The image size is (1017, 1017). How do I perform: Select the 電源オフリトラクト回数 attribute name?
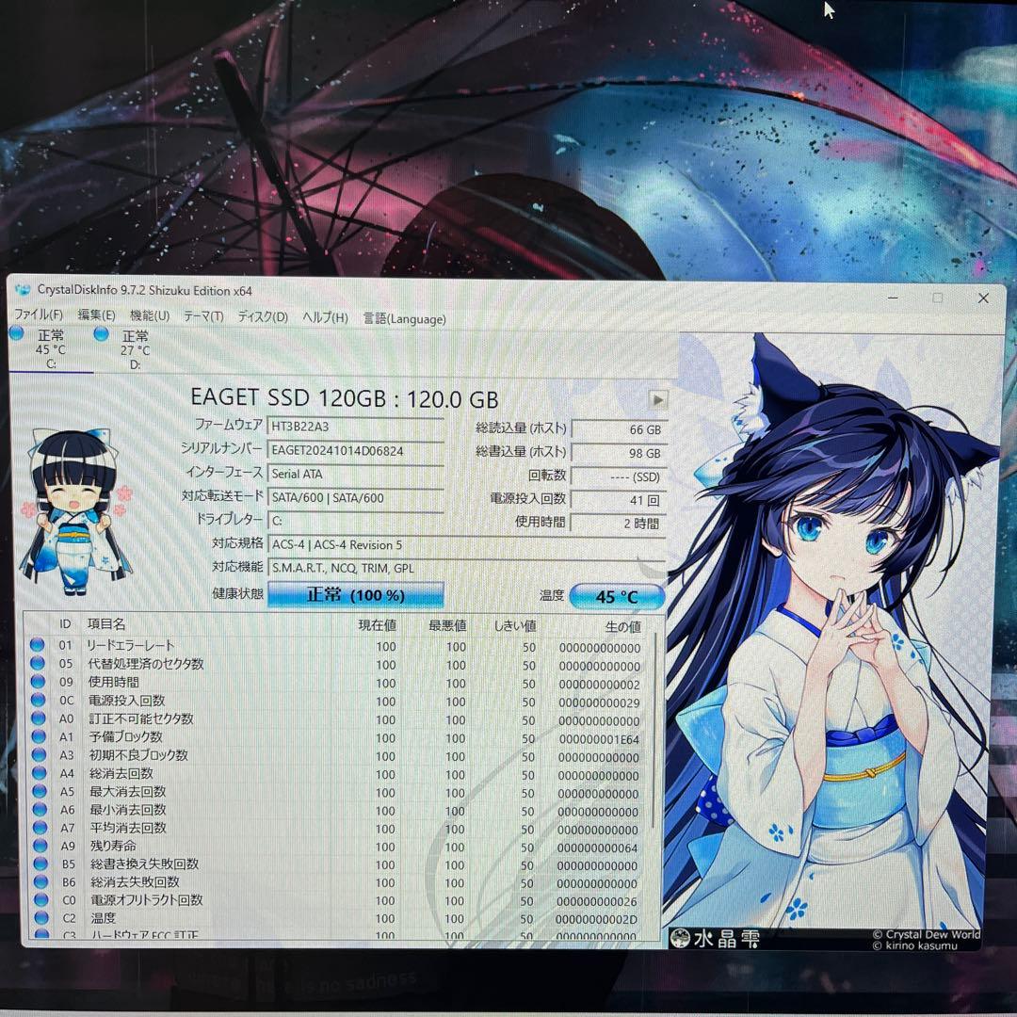pyautogui.click(x=147, y=900)
